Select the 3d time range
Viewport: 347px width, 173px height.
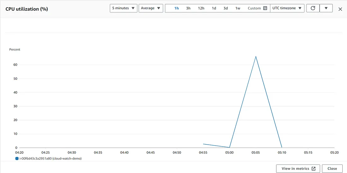coord(226,8)
